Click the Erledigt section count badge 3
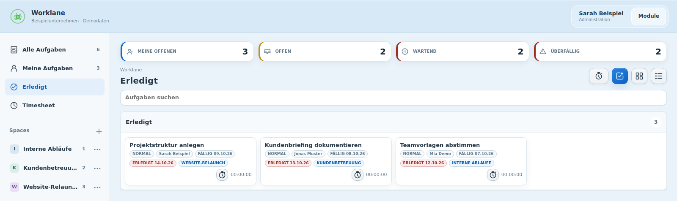 tap(656, 122)
